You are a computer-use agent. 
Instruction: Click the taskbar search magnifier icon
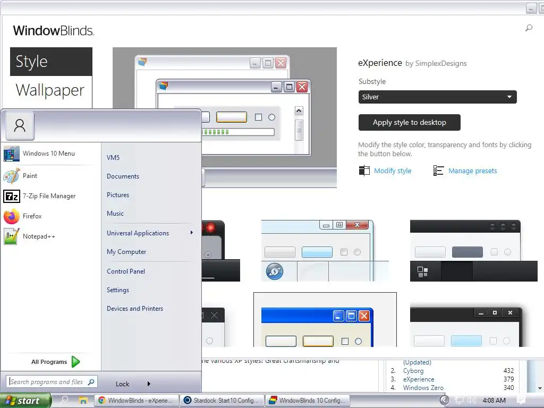pos(64,400)
